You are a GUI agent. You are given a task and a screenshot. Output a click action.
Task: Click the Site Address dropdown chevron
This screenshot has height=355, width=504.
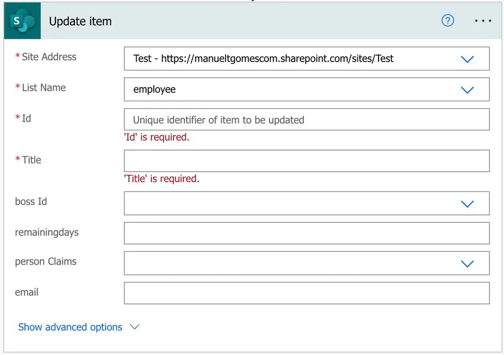(x=467, y=59)
